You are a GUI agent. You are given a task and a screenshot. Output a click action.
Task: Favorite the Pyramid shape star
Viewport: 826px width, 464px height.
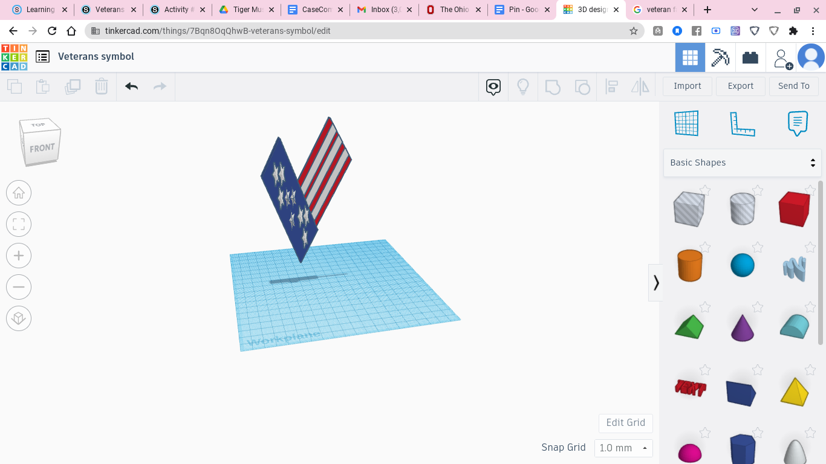pos(810,370)
